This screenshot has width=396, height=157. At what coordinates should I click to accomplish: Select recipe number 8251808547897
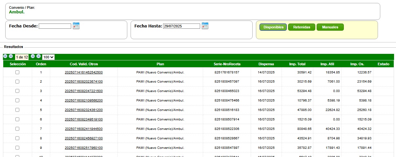pyautogui.click(x=227, y=148)
